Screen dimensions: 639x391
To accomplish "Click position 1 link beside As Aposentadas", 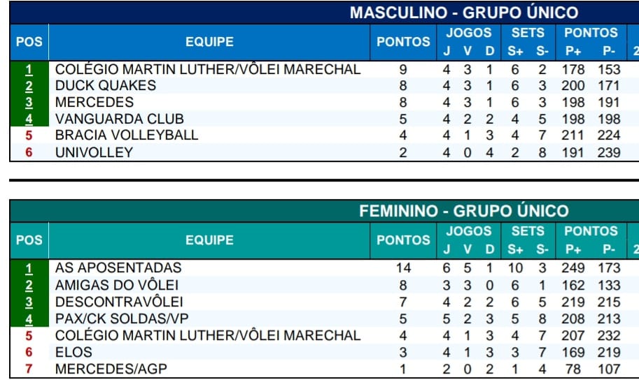I will click(29, 268).
